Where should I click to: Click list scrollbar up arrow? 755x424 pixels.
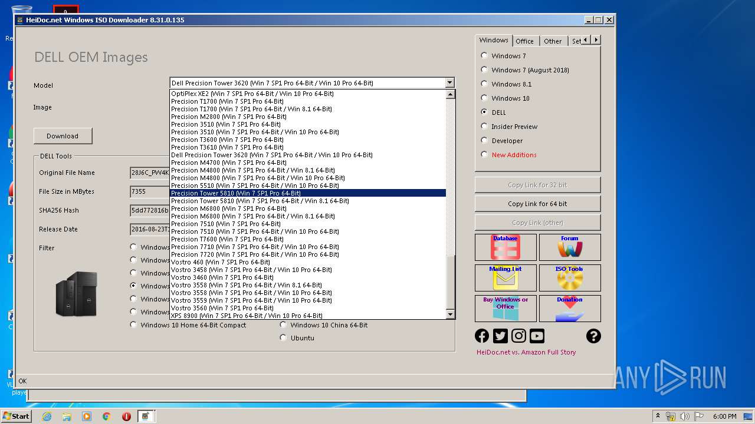[x=450, y=94]
